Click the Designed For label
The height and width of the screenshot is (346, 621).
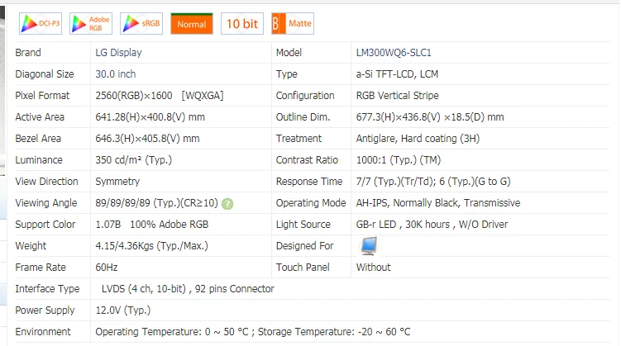coord(304,245)
